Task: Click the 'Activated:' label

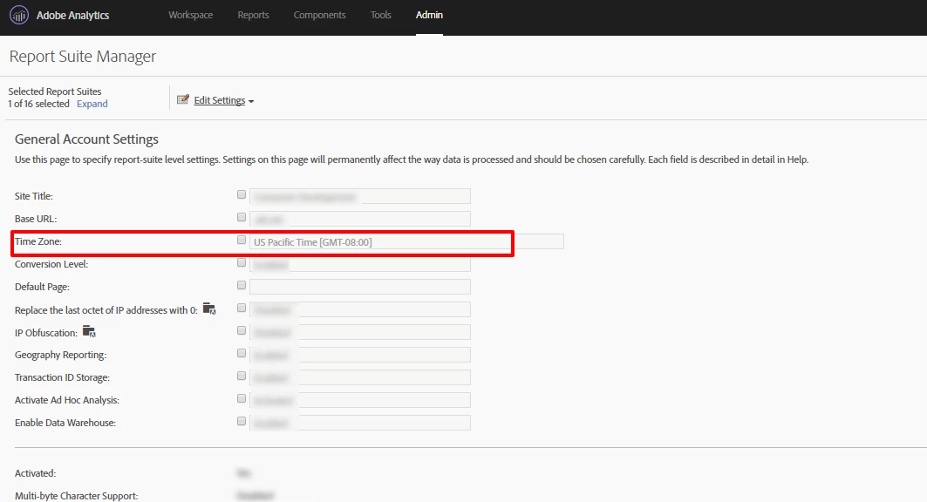Action: pos(36,473)
